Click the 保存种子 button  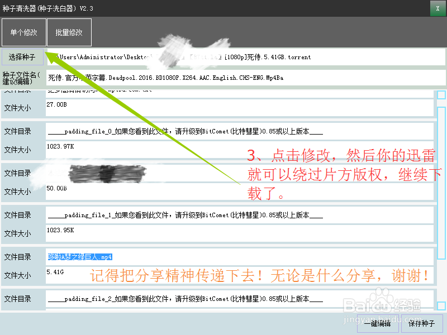click(x=422, y=323)
